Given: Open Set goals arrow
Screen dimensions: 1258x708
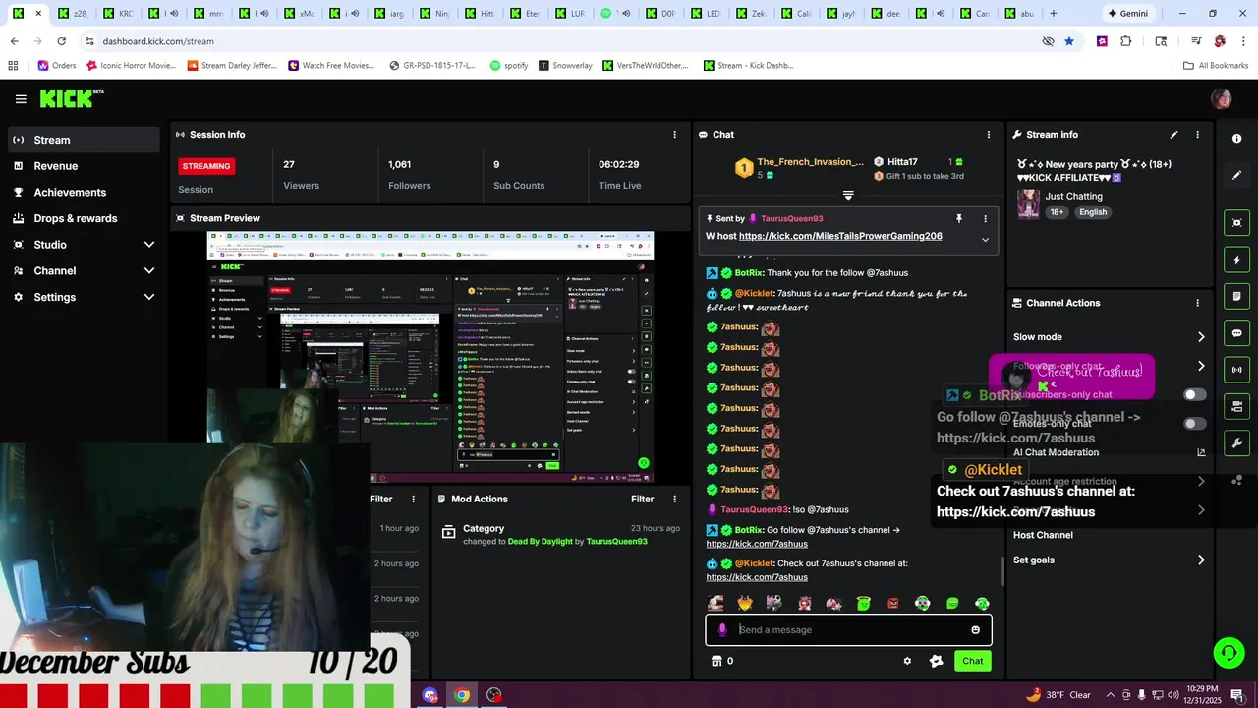Looking at the screenshot, I should pyautogui.click(x=1201, y=560).
